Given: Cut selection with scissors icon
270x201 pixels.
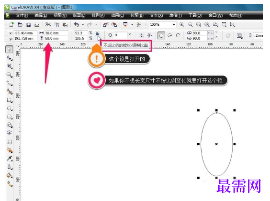Looking at the screenshot, I should pos(48,24).
